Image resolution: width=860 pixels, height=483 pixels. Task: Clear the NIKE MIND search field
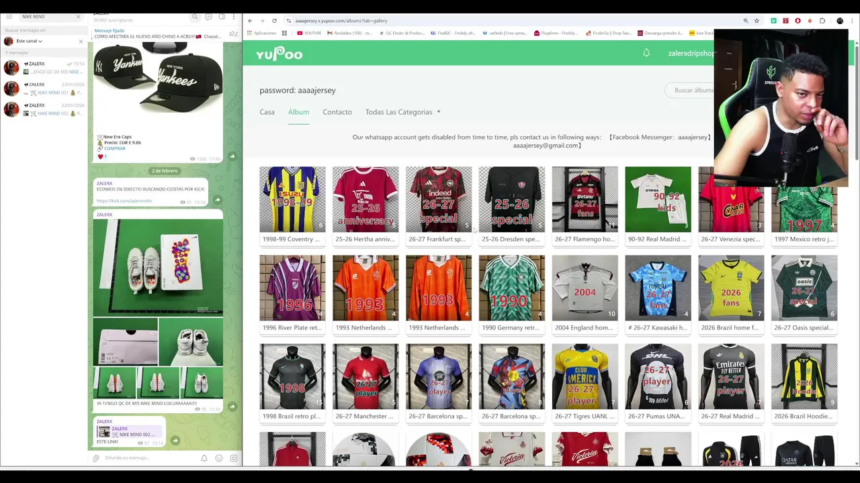(78, 17)
